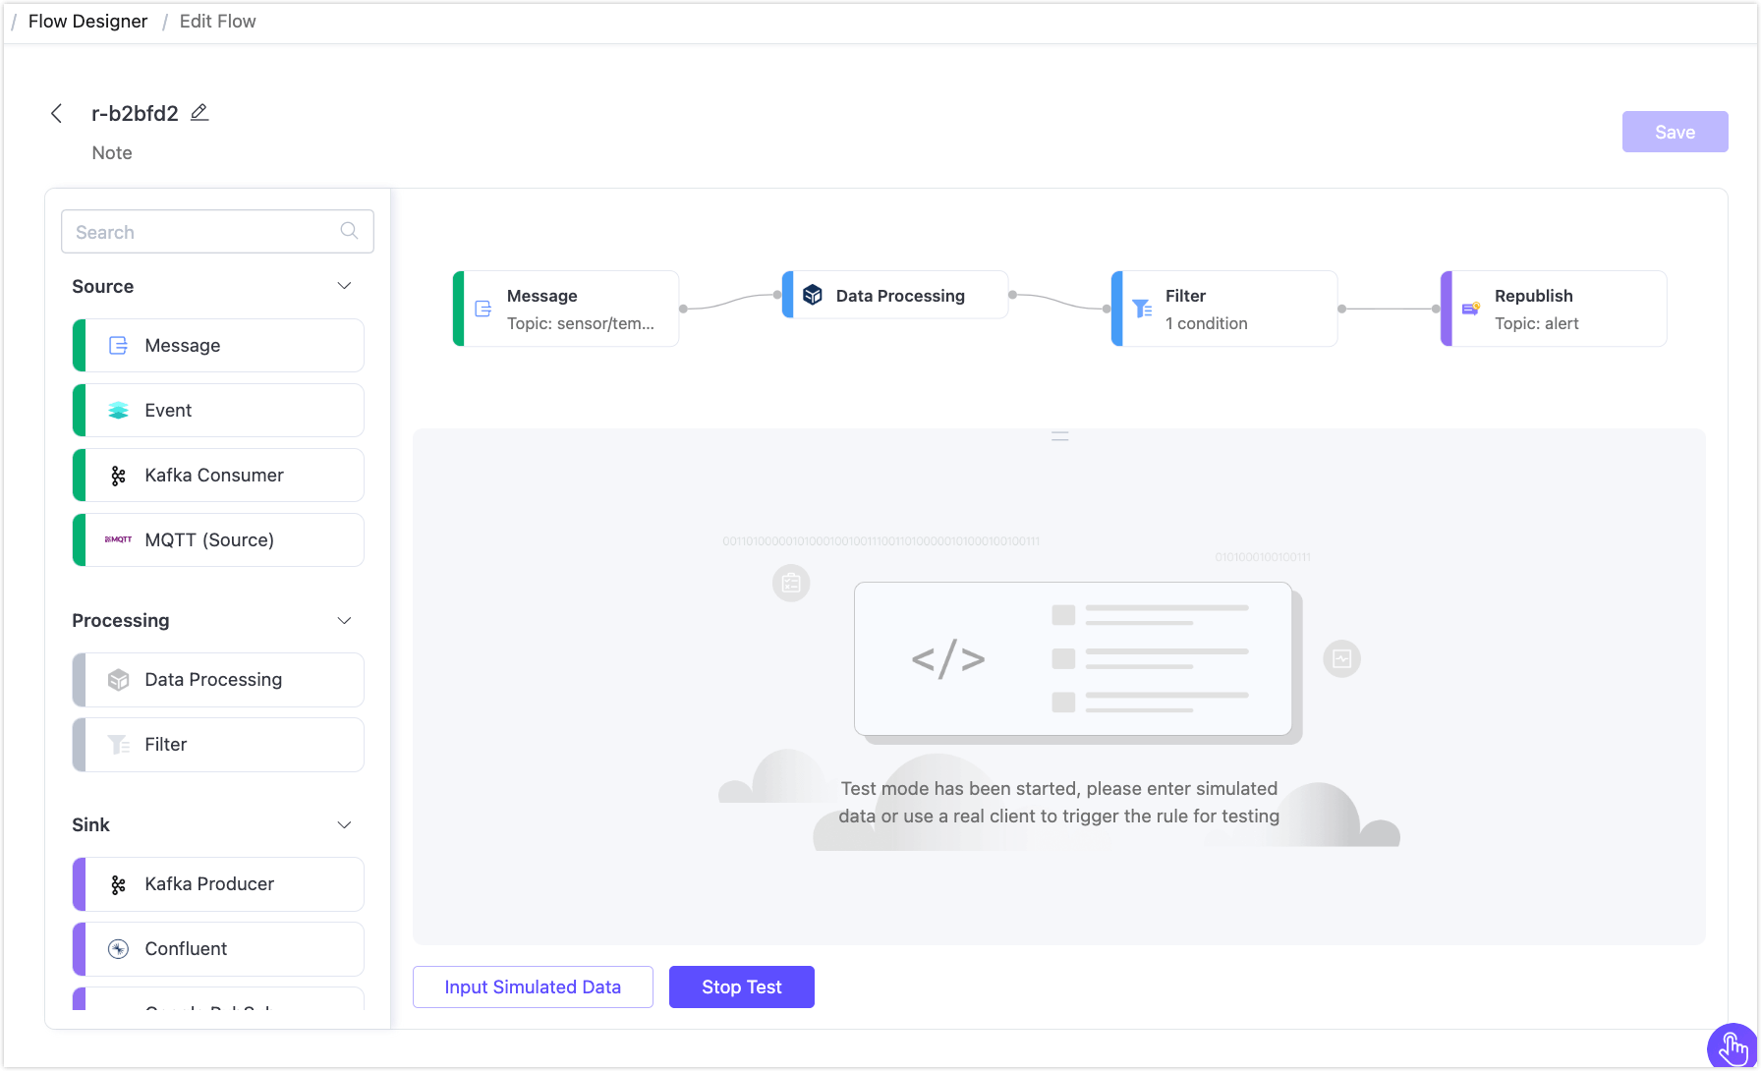Focus the node Search input field

coord(201,232)
